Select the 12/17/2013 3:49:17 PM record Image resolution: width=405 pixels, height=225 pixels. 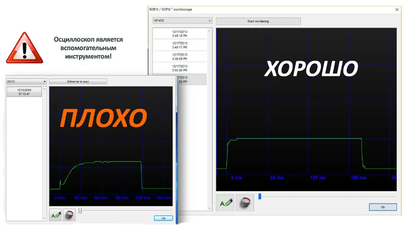coord(180,45)
